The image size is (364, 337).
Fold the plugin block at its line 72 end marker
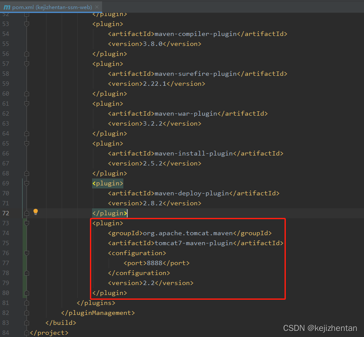coord(26,213)
